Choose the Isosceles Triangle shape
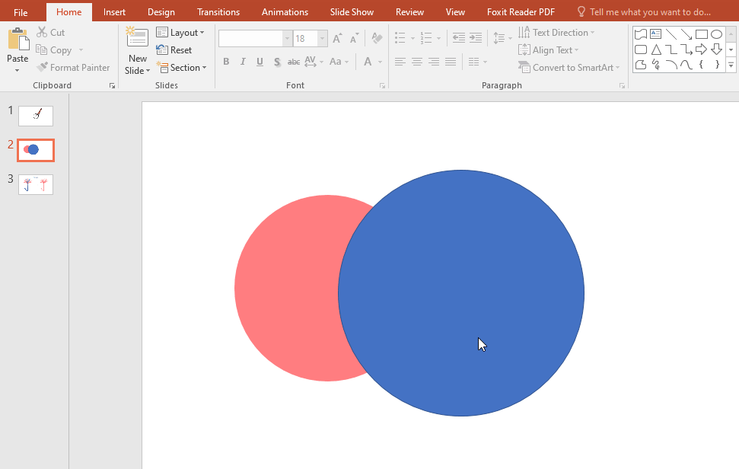This screenshot has width=739, height=469. [655, 49]
